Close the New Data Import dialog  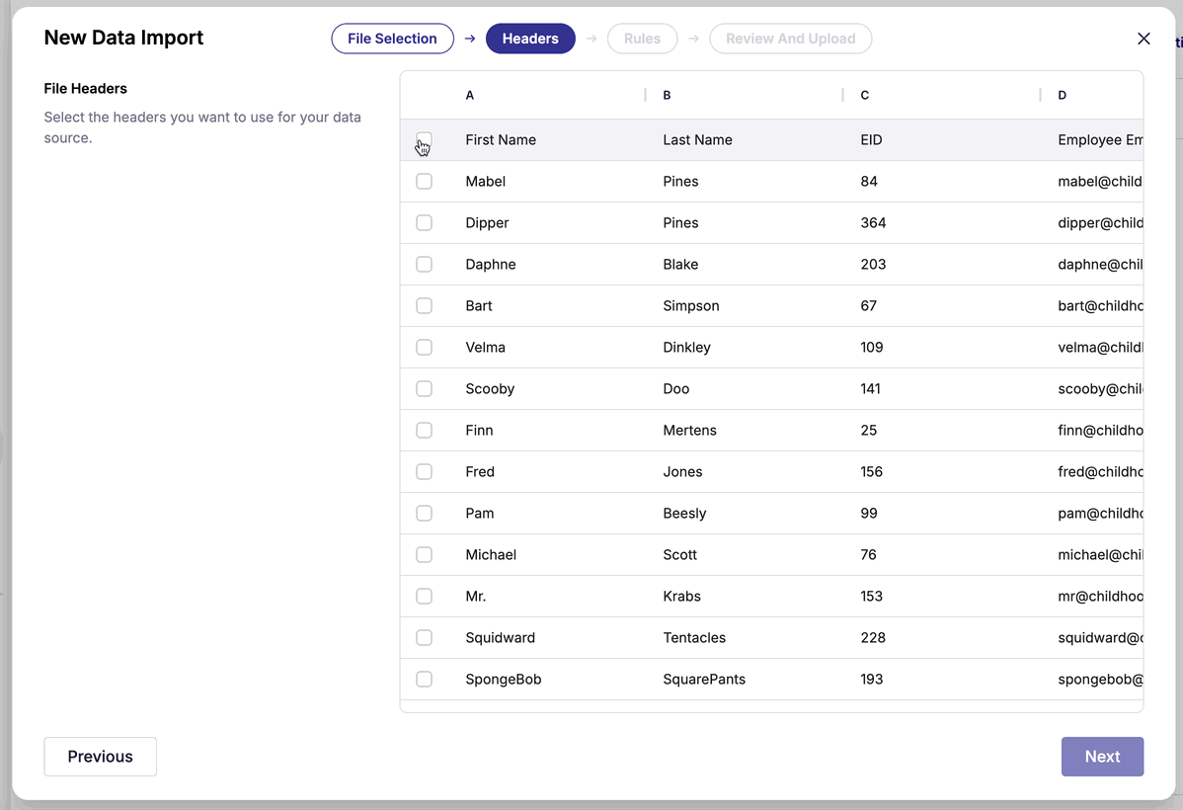pos(1144,39)
